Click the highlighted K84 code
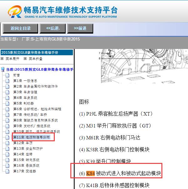Viewport: 188px width, 189px height. click(x=90, y=173)
